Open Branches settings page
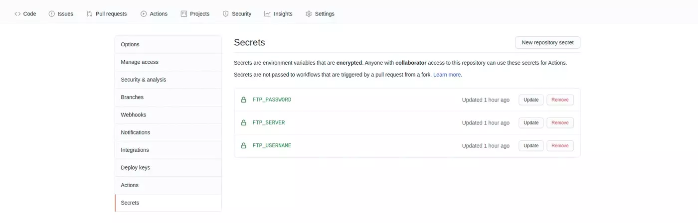The width and height of the screenshot is (698, 223). 132,97
